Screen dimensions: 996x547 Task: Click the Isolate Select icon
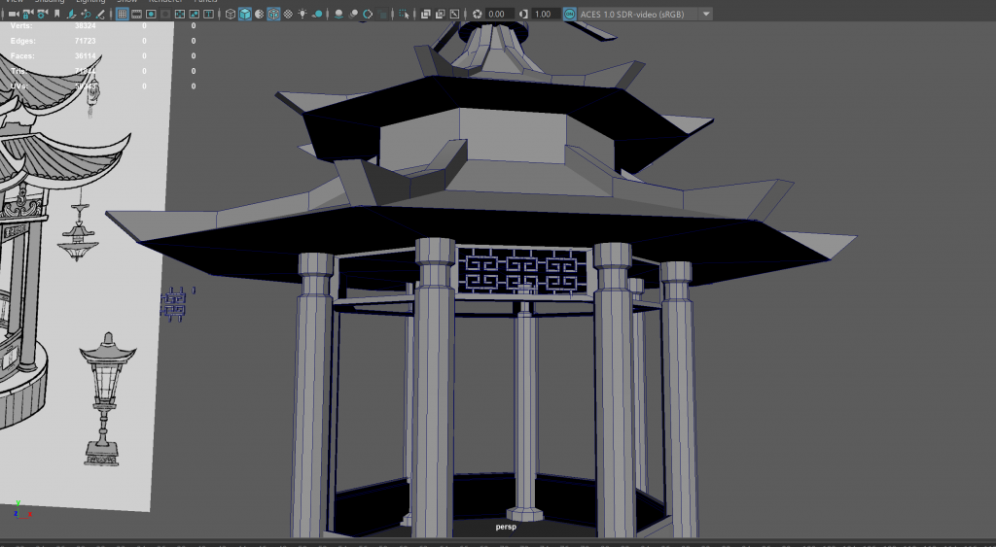(x=404, y=14)
